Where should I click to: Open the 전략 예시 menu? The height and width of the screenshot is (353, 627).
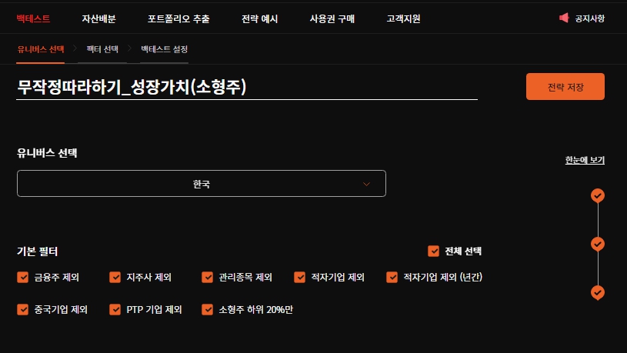259,18
